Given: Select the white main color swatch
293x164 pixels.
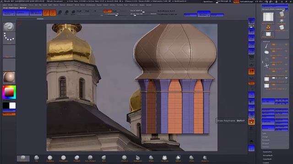Looking at the screenshot, I should 12,105.
